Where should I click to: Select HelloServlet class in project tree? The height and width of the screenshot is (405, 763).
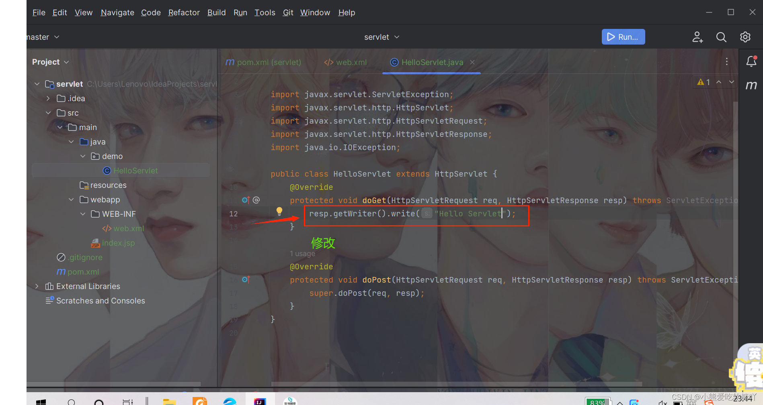tap(121, 171)
